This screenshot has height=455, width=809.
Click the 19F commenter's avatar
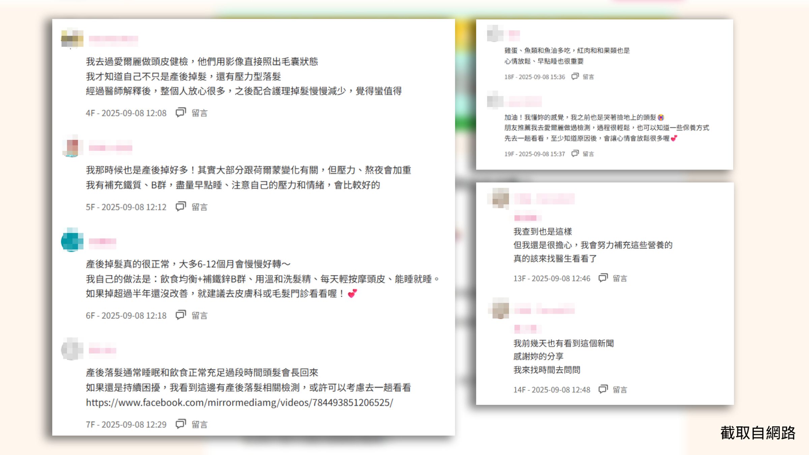495,100
